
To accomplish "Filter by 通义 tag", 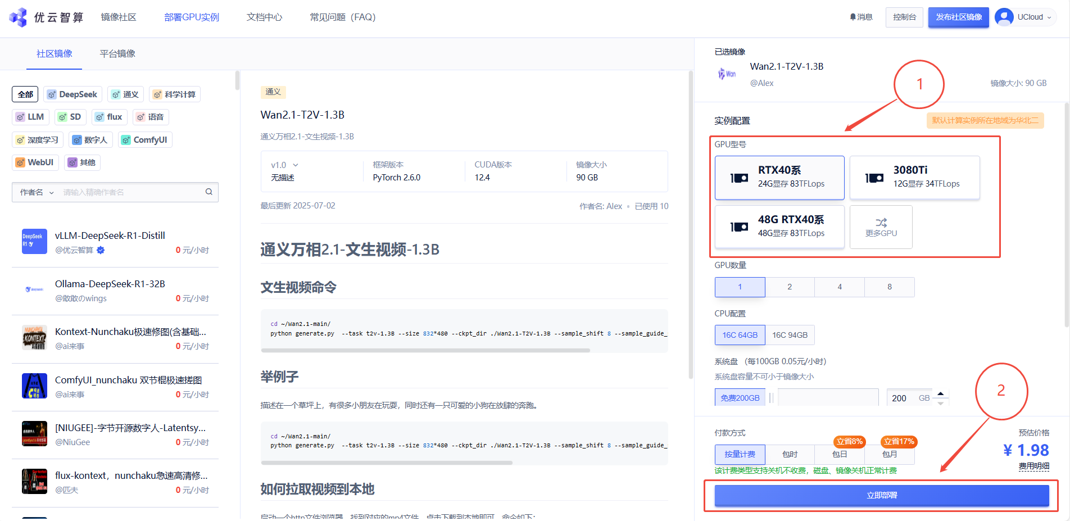I will pyautogui.click(x=125, y=94).
